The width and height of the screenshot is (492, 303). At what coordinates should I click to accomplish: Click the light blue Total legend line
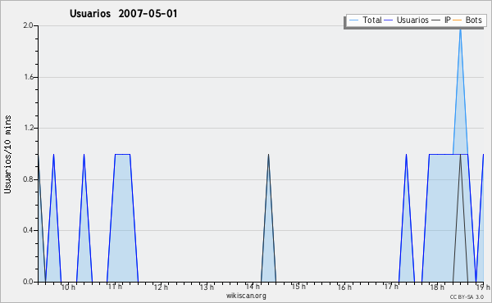tap(353, 20)
